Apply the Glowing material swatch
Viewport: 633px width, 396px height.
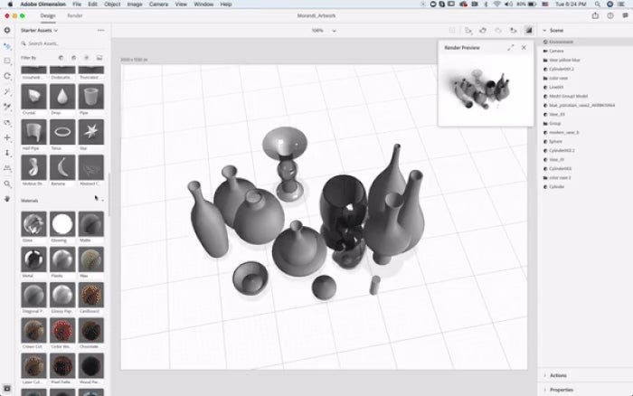click(62, 224)
